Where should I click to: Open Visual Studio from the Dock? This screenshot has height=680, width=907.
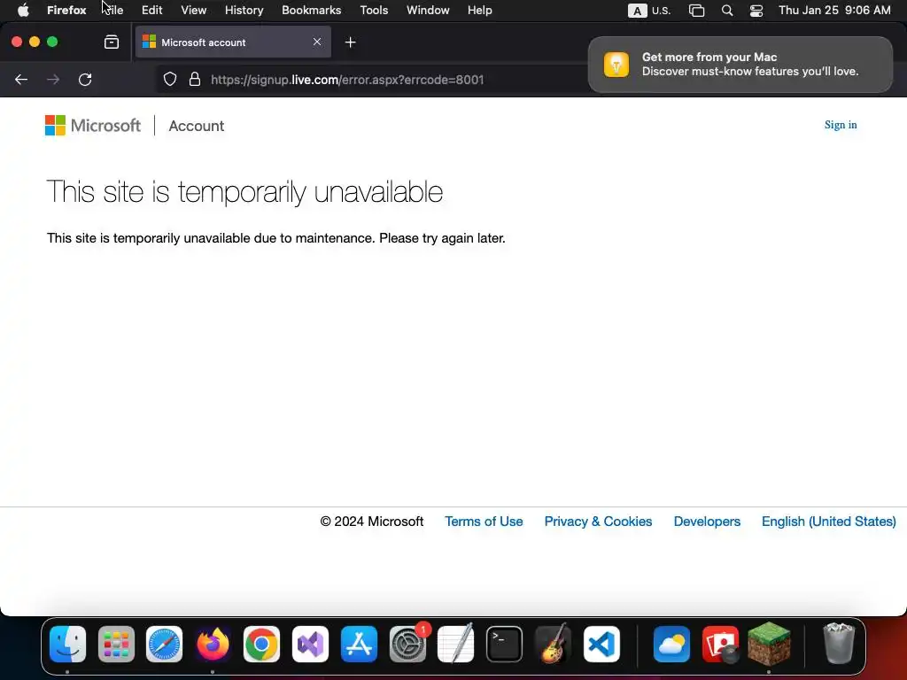pyautogui.click(x=310, y=644)
